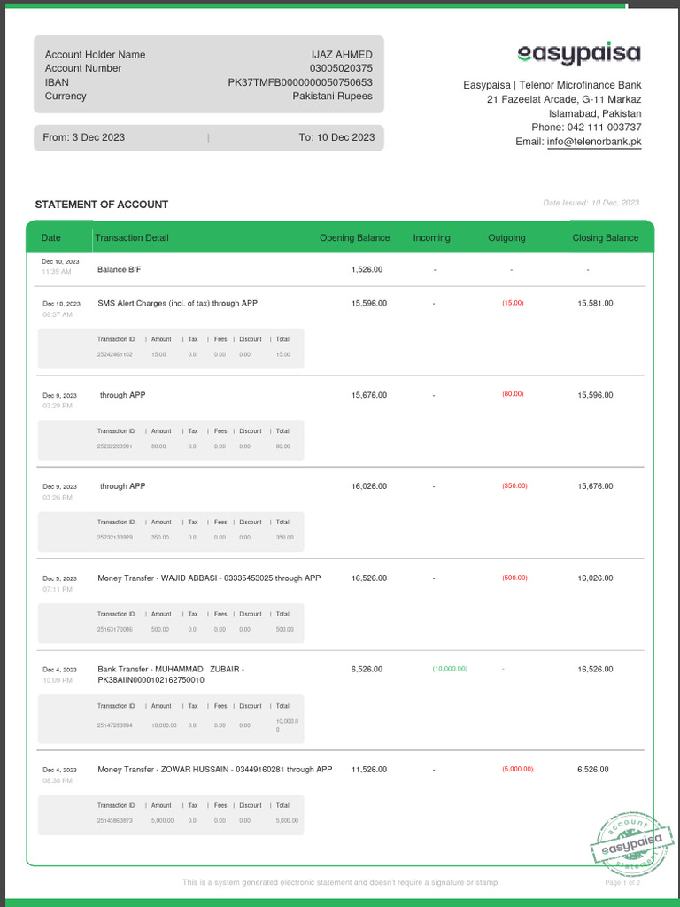Click the Outgoing column header
680x907 pixels.
pyautogui.click(x=506, y=237)
